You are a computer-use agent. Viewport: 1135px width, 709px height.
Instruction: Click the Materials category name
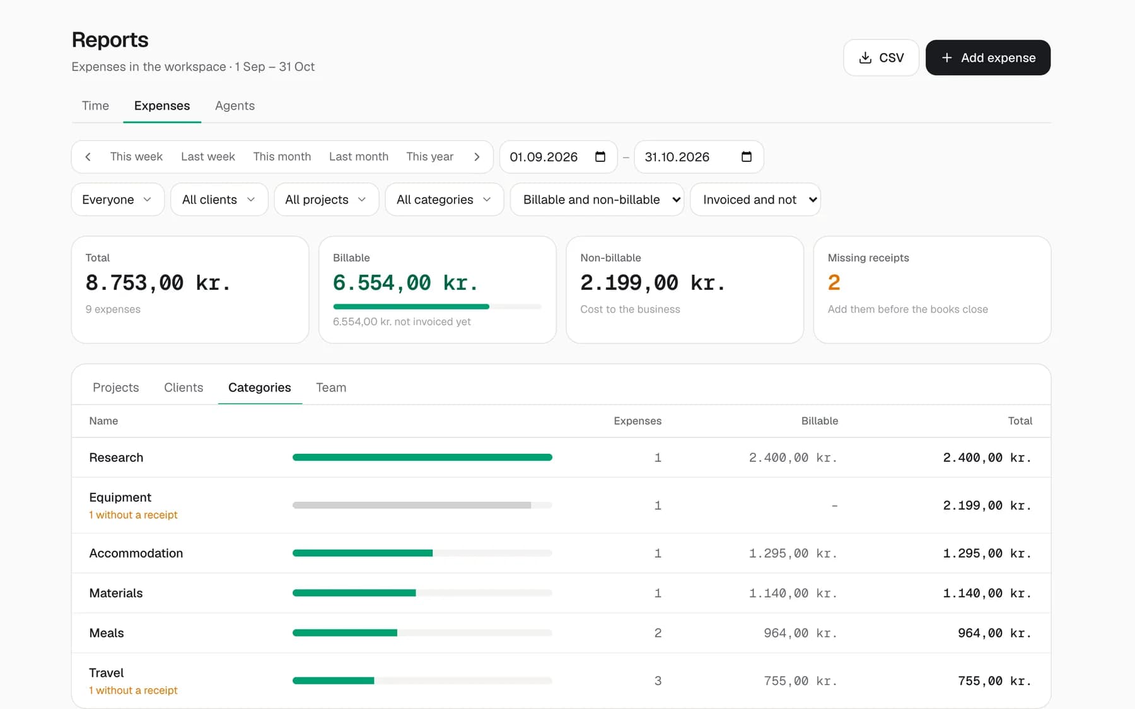click(x=116, y=593)
